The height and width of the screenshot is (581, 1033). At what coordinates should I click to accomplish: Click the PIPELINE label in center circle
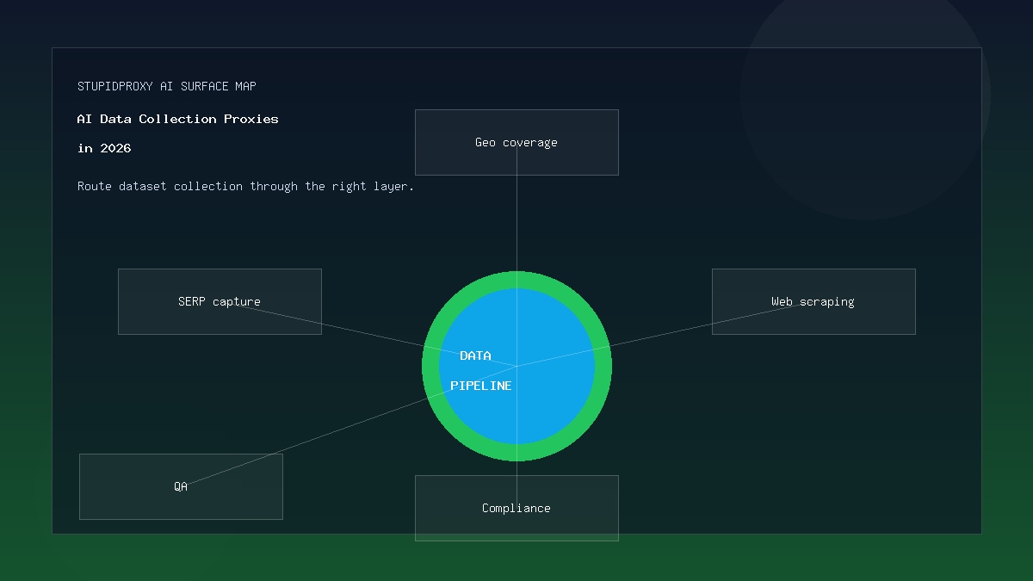point(481,386)
